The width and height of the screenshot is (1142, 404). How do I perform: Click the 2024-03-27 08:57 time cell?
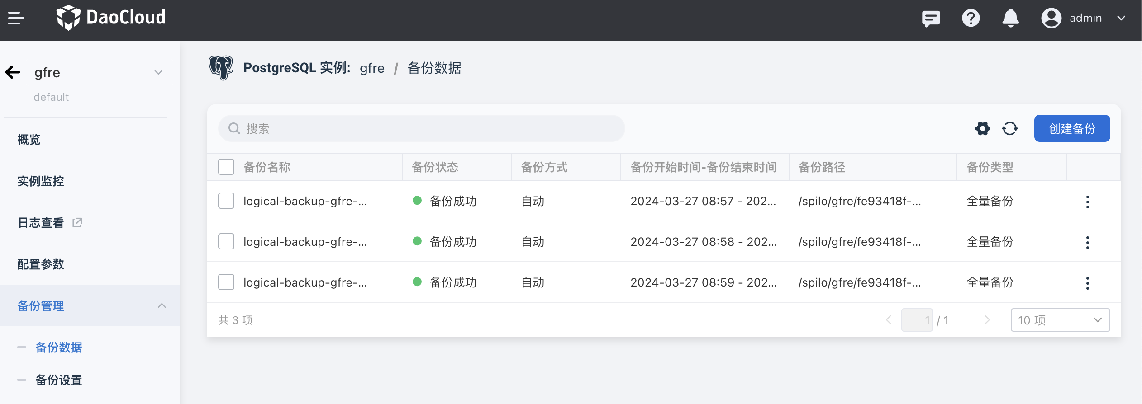point(703,201)
